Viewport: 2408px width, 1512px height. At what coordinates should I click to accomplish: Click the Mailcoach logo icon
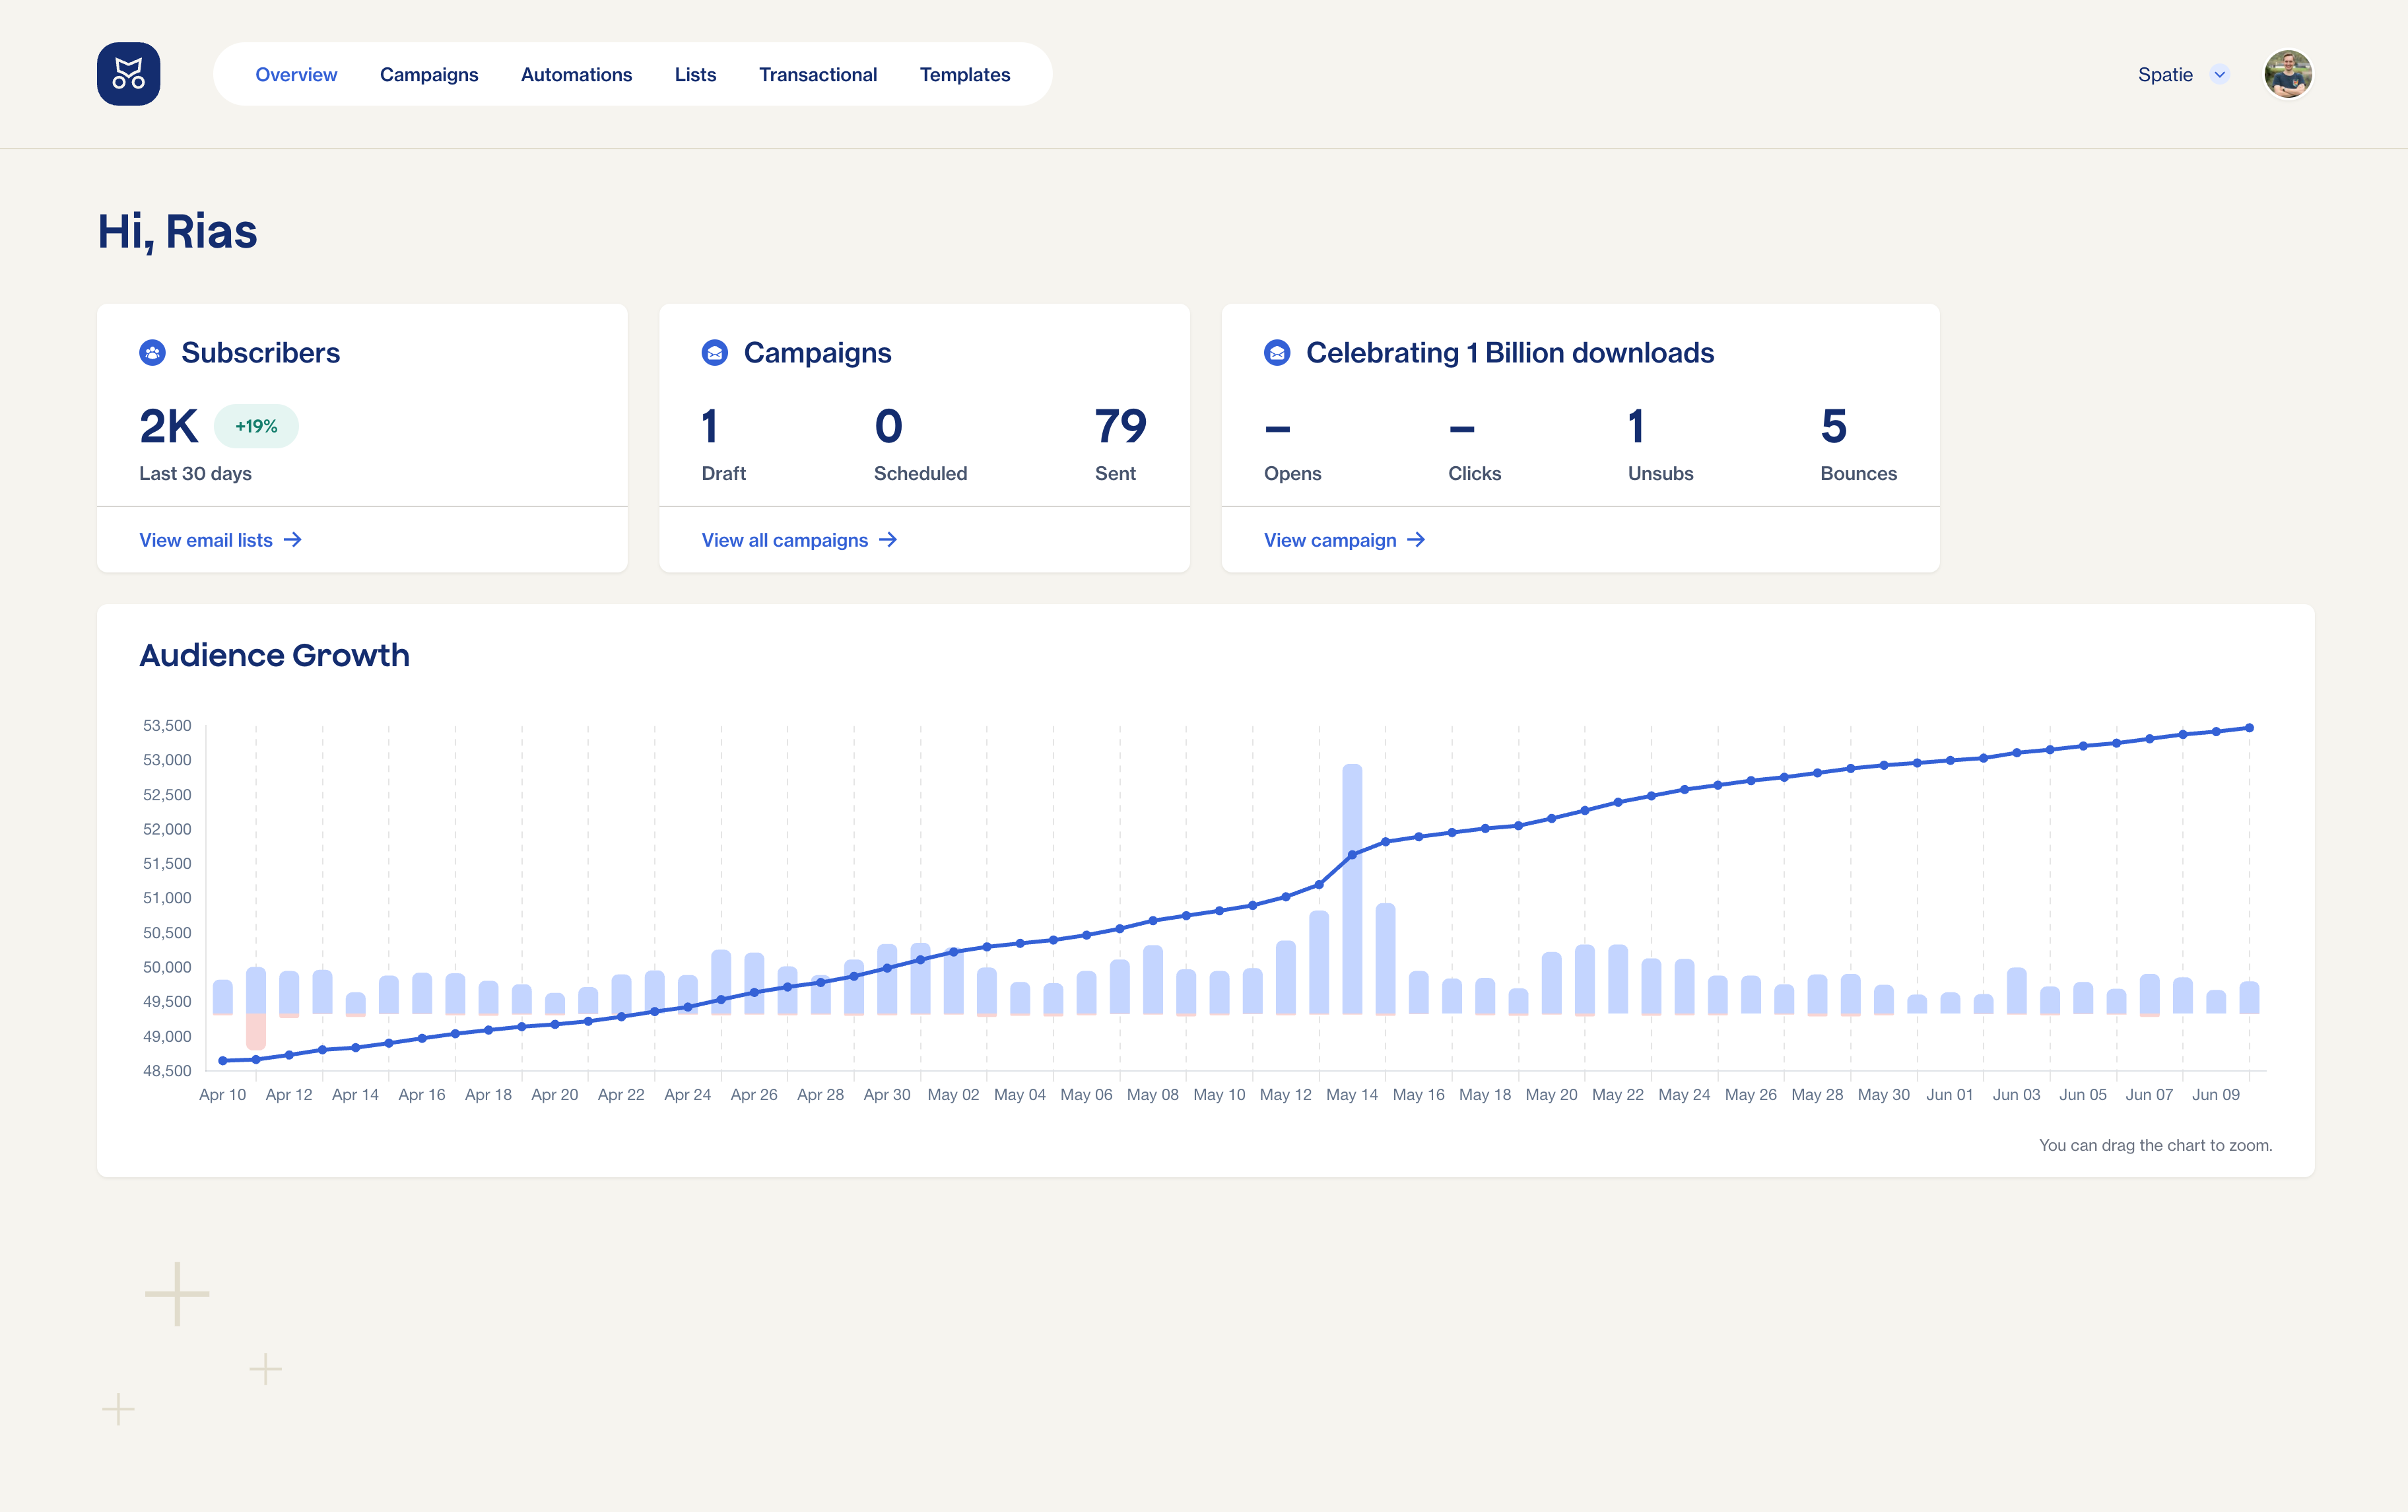pyautogui.click(x=128, y=74)
